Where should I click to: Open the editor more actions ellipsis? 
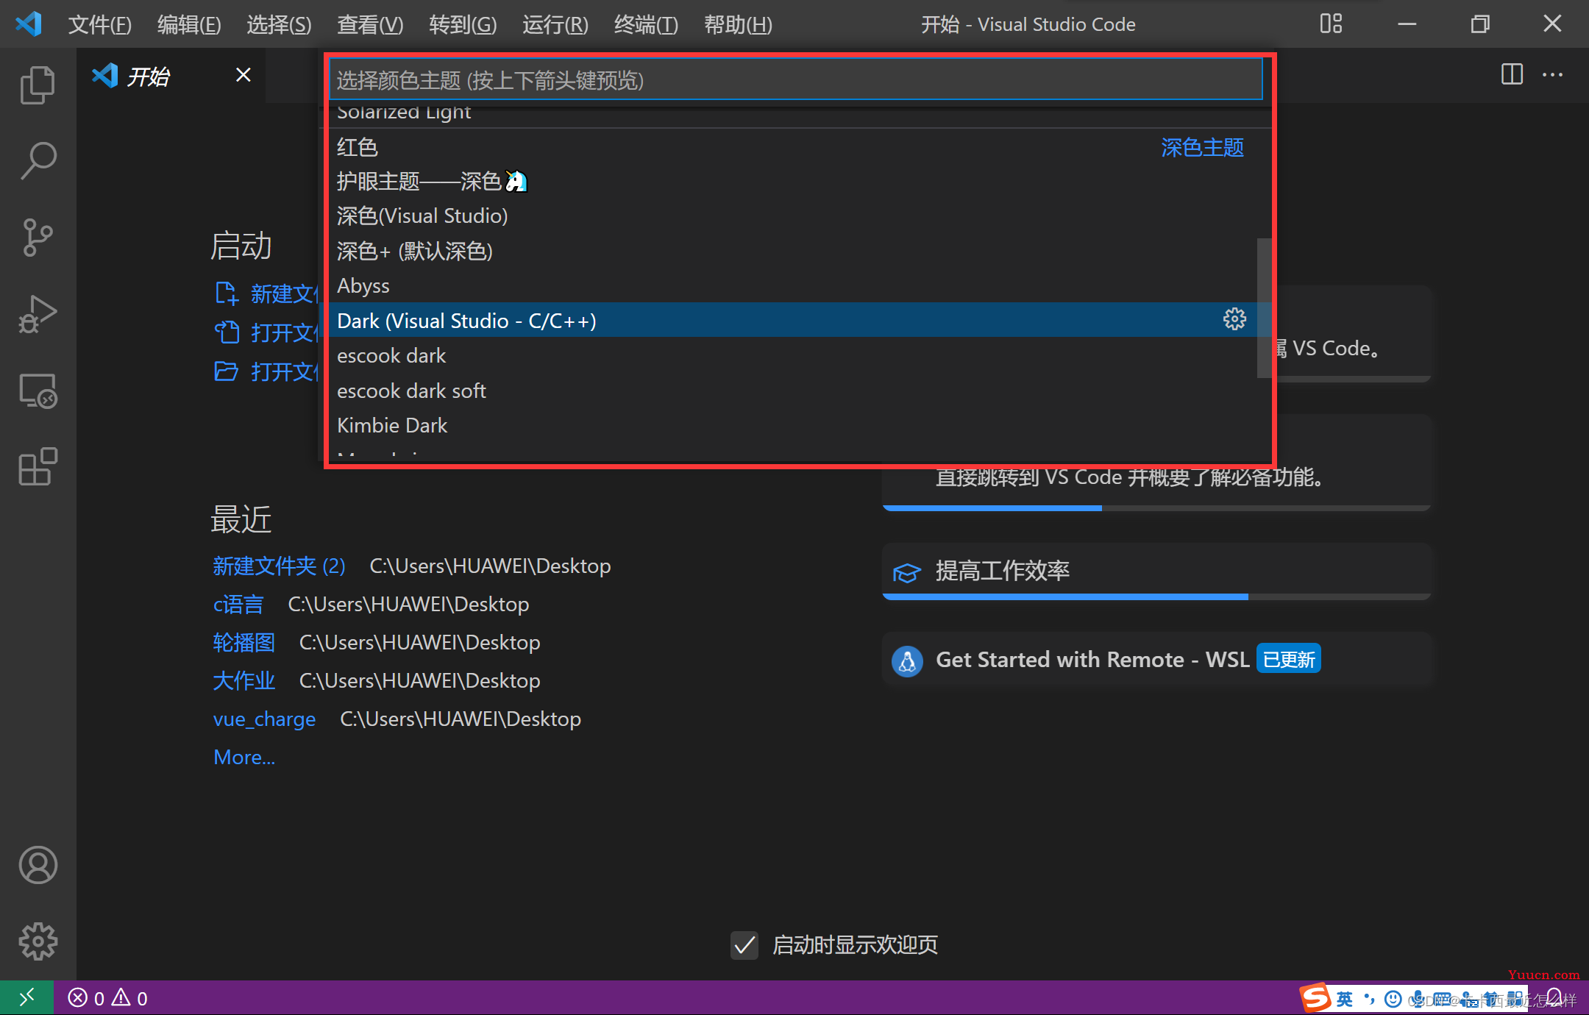(1552, 74)
